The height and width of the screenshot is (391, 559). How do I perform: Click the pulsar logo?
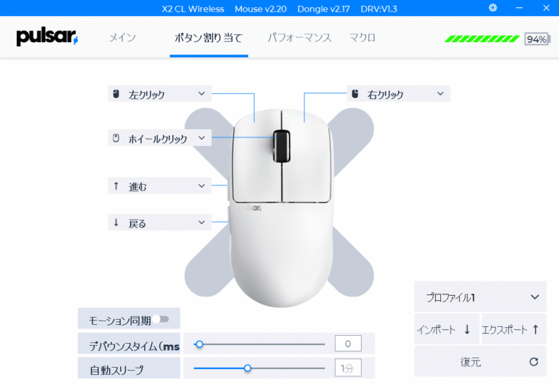[47, 37]
